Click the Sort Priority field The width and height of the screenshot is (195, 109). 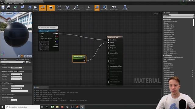pos(16,88)
